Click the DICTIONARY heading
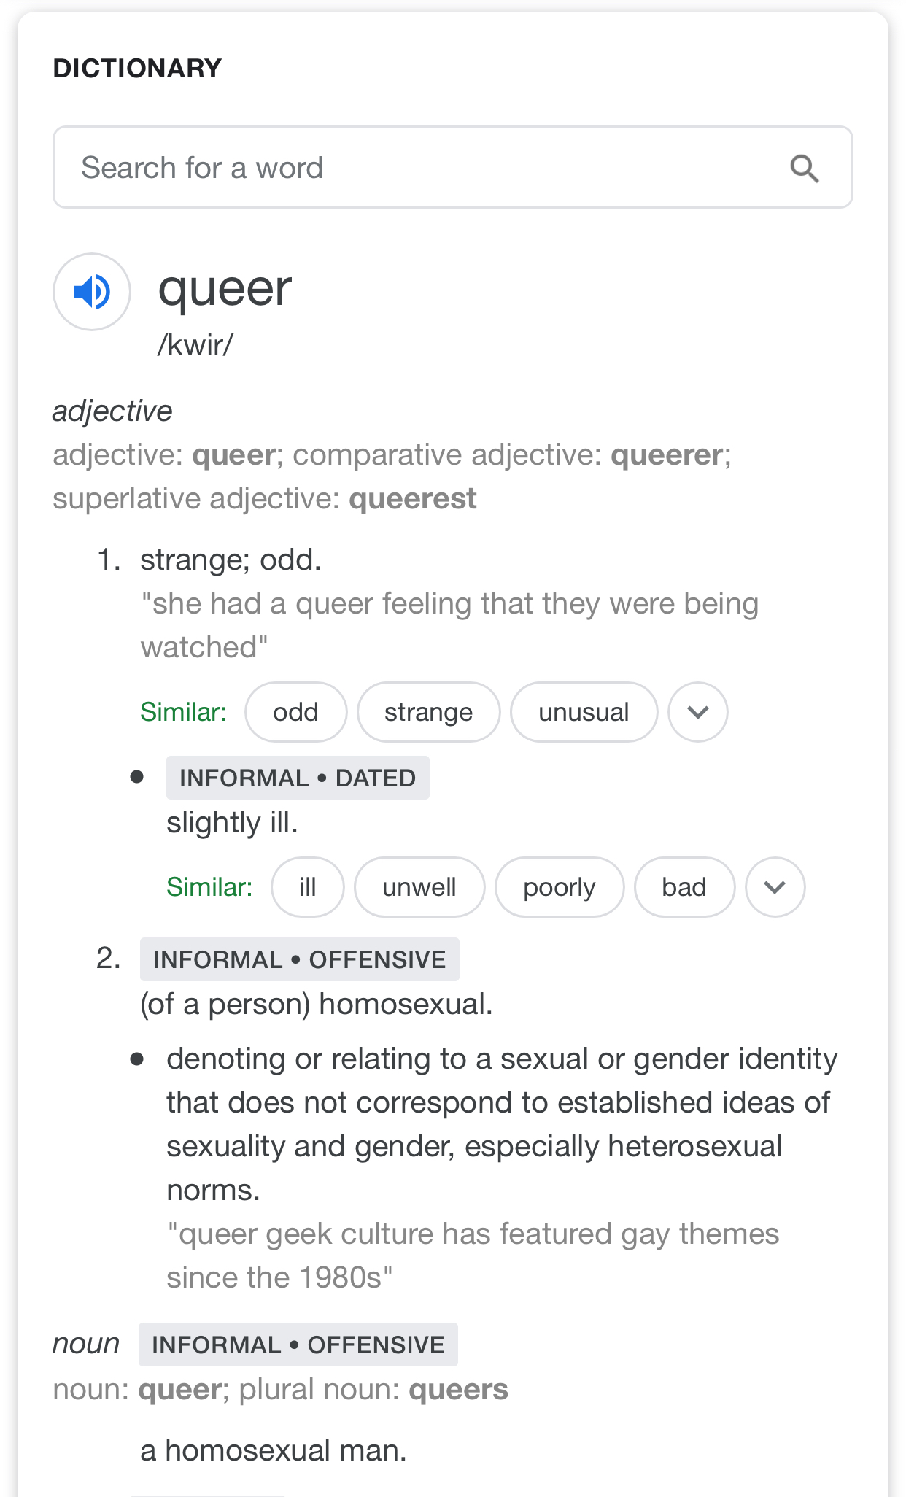Image resolution: width=906 pixels, height=1497 pixels. tap(137, 69)
